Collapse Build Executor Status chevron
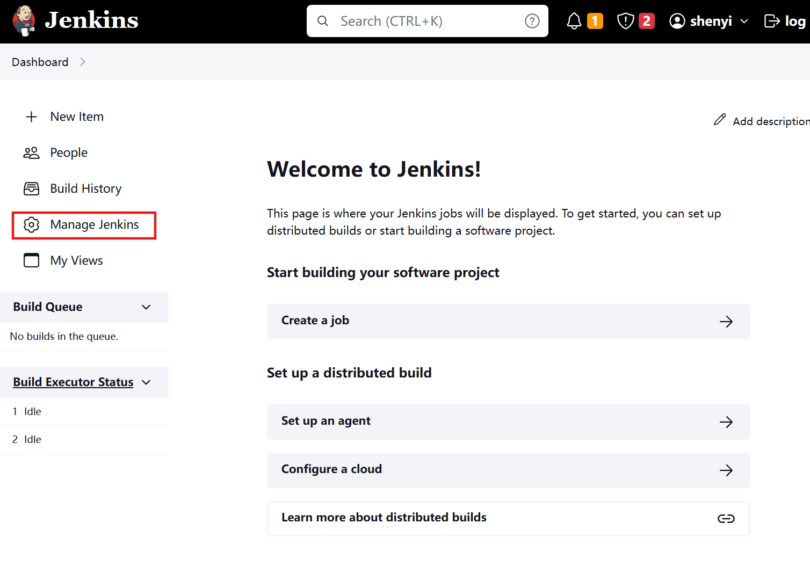The image size is (810, 574). coord(146,382)
